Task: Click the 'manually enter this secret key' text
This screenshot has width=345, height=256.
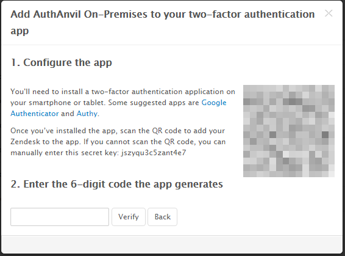Action: click(65, 153)
